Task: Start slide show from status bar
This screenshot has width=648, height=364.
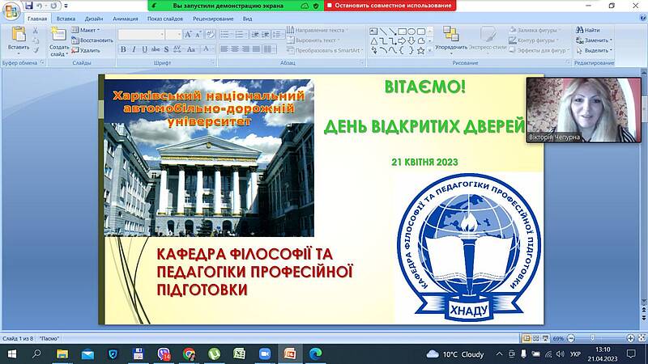Action: 545,338
